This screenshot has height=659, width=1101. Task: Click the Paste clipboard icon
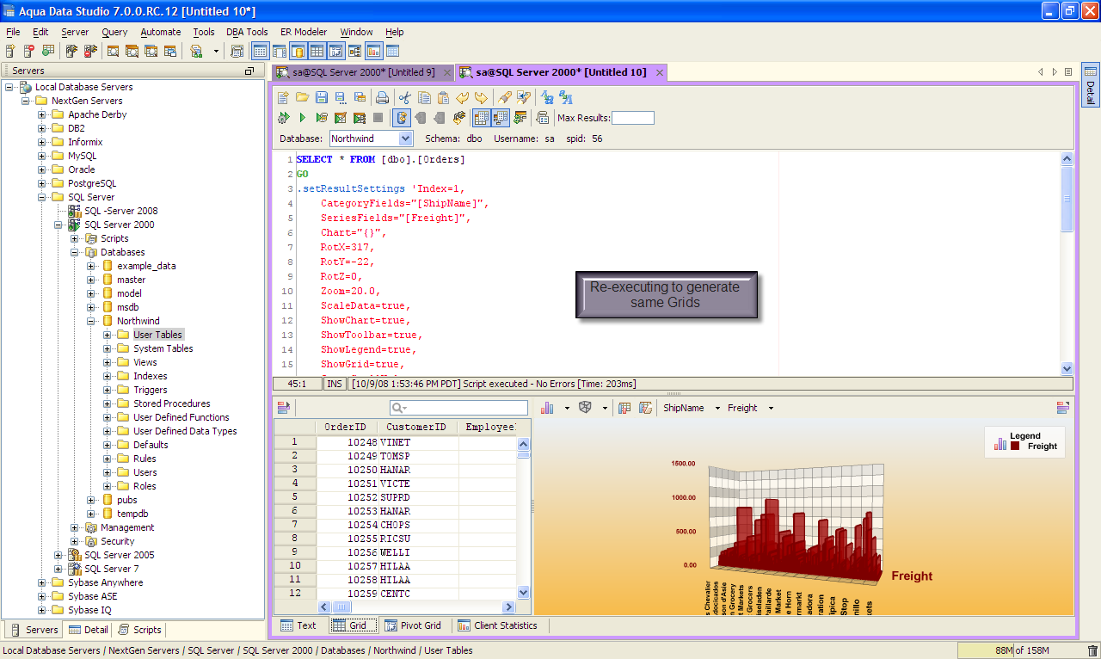pyautogui.click(x=443, y=97)
